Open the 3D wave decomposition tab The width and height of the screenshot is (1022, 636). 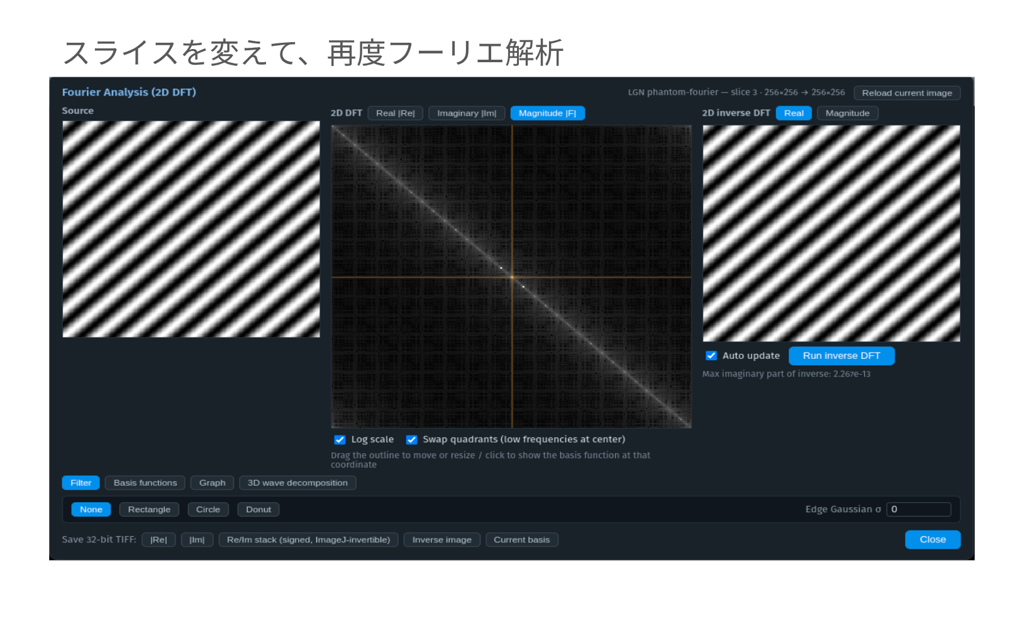297,483
